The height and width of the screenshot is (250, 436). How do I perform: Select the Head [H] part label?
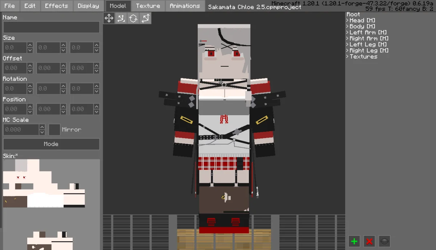363,21
